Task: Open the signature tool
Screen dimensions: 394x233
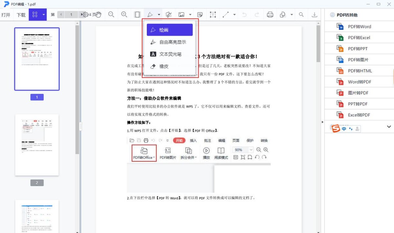Action: [168, 14]
